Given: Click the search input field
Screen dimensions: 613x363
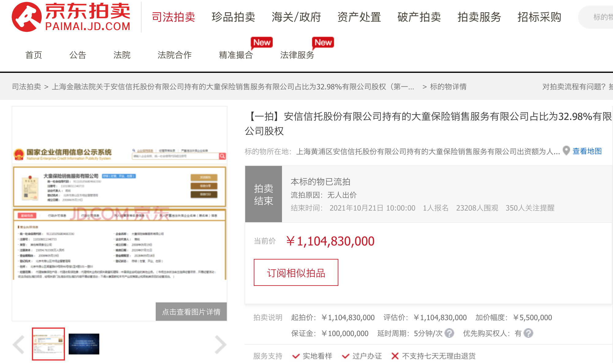Looking at the screenshot, I should [596, 17].
